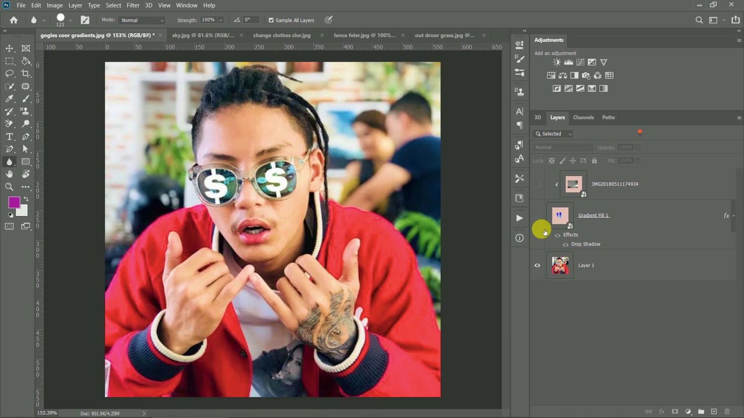This screenshot has width=744, height=418.
Task: Switch to the Paths tab
Action: [x=609, y=117]
